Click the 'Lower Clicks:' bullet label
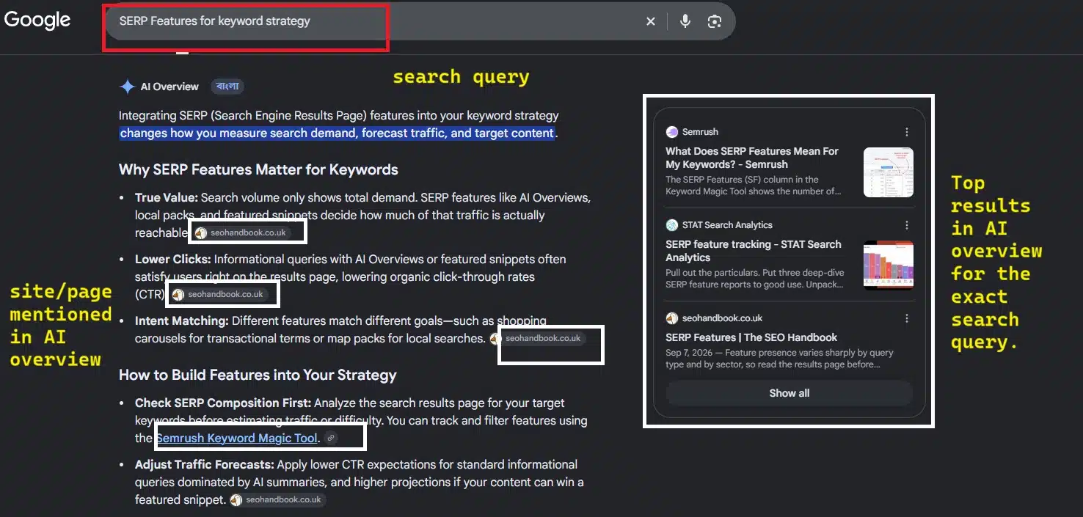1083x517 pixels. coord(173,259)
